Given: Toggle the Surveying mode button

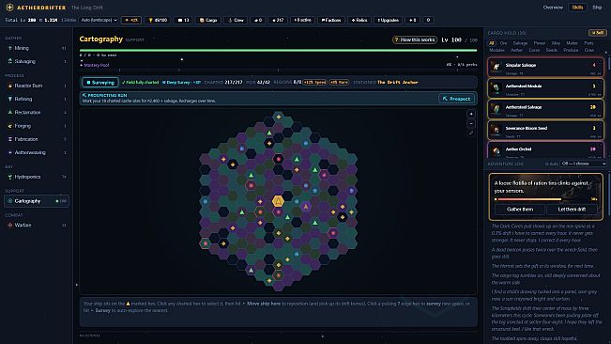Looking at the screenshot, I should click(x=100, y=83).
